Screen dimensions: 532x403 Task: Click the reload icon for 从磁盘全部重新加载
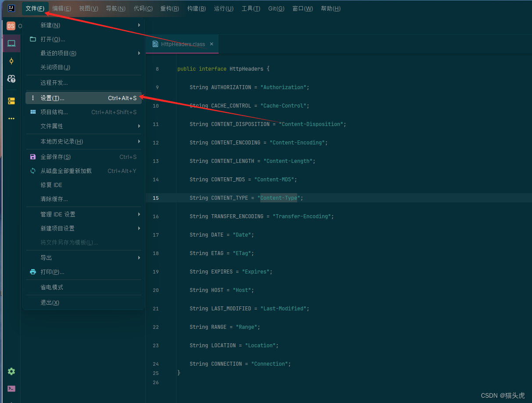point(33,171)
